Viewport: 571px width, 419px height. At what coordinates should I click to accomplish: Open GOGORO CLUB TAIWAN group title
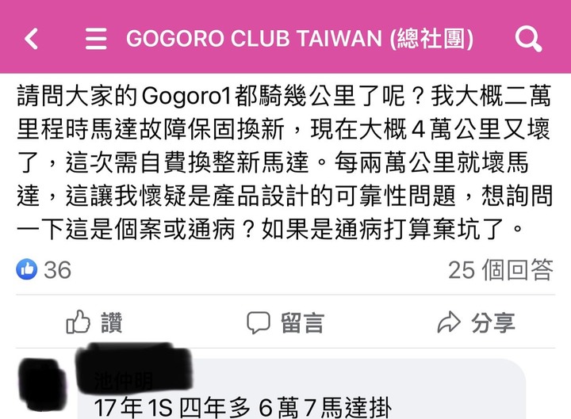tap(300, 39)
